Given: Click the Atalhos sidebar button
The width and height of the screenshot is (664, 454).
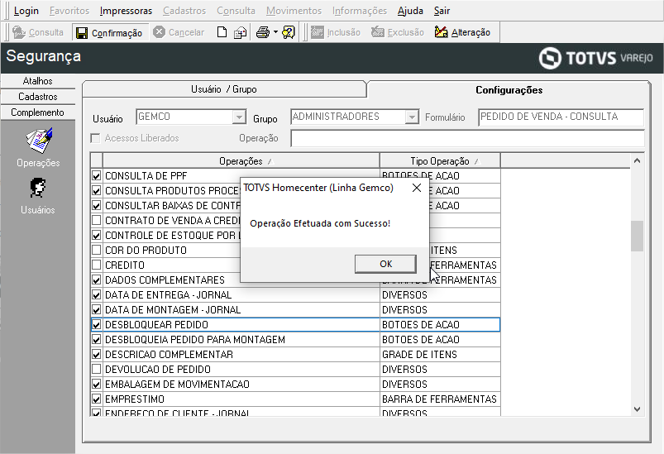Looking at the screenshot, I should point(38,81).
